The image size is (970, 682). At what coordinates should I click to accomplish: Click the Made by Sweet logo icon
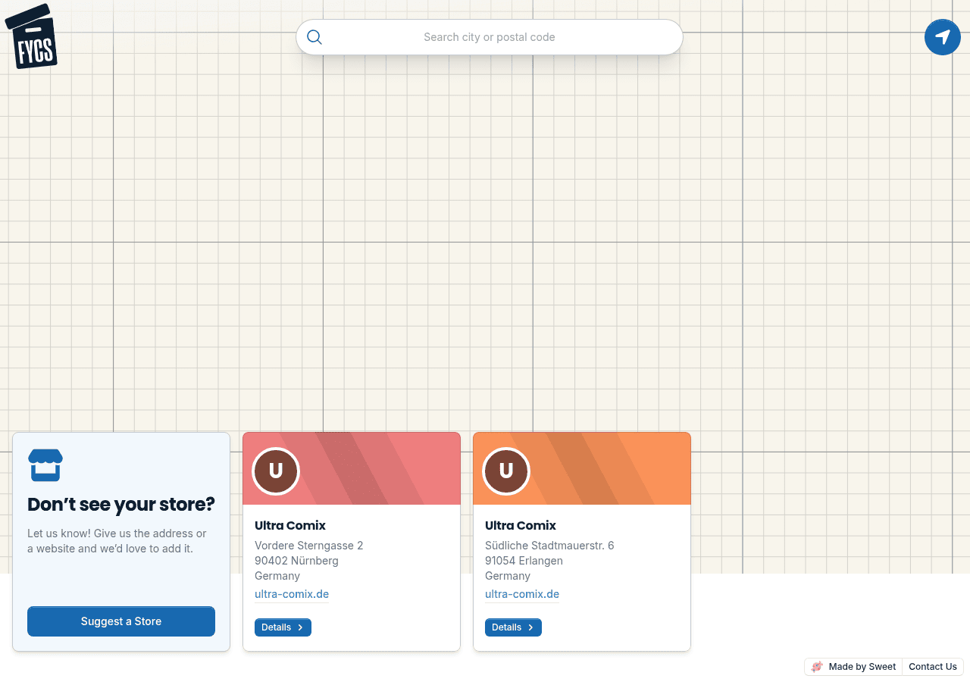817,667
